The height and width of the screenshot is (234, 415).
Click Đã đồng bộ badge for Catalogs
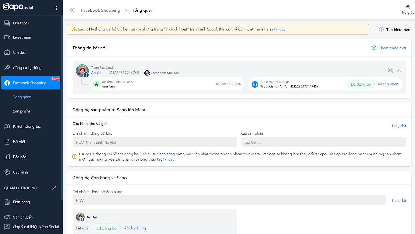click(x=361, y=84)
